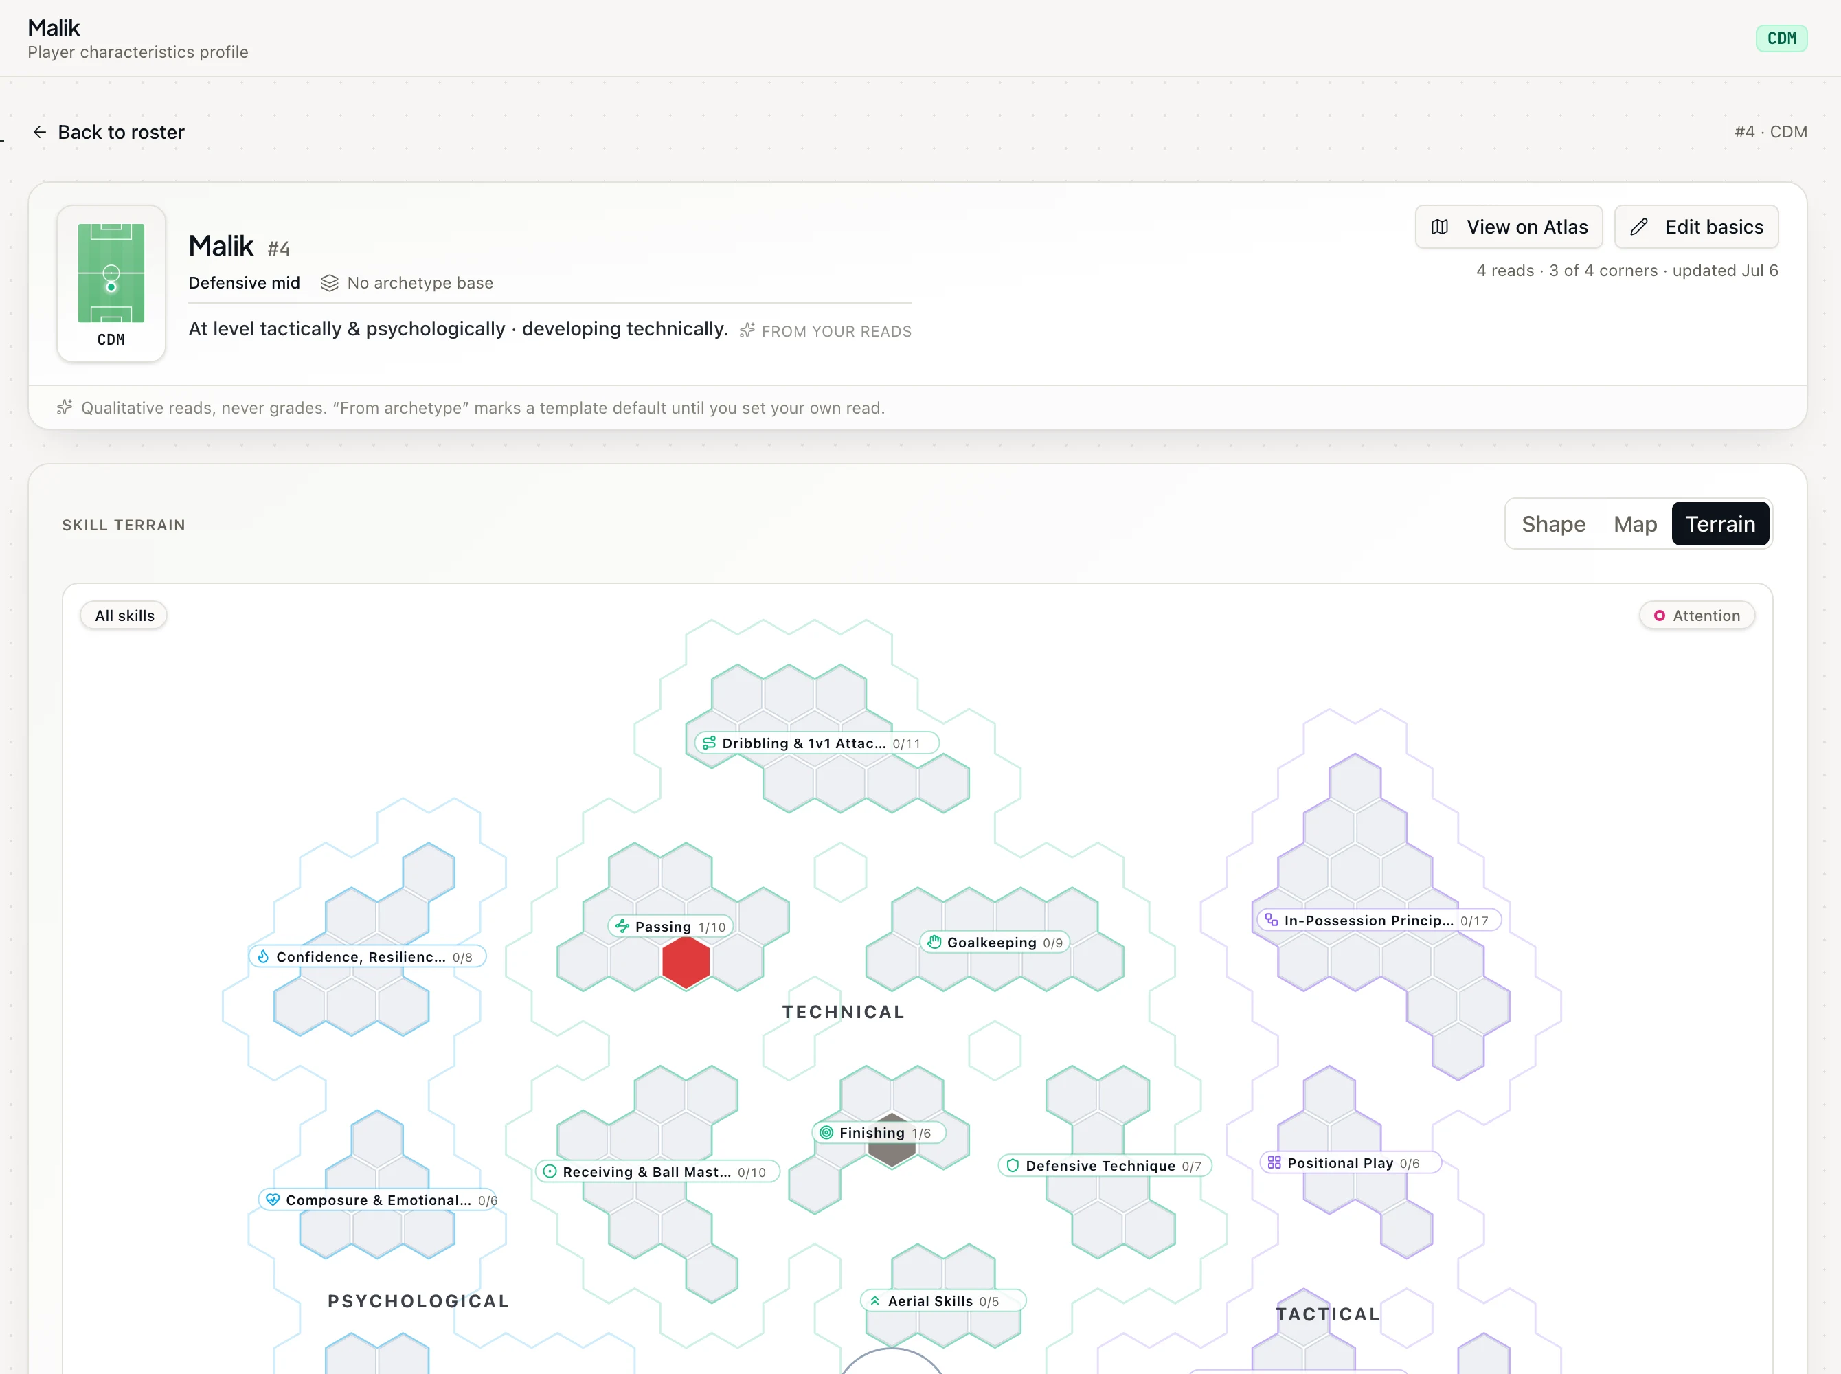Toggle the Attention filter chip
This screenshot has height=1374, width=1841.
pos(1697,616)
